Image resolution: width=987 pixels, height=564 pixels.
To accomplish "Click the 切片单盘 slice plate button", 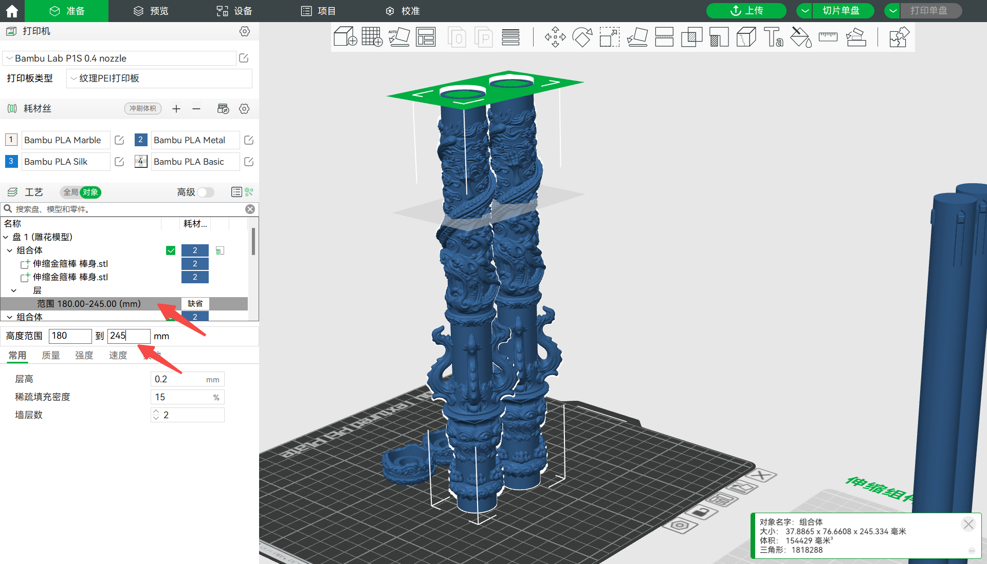I will coord(844,11).
